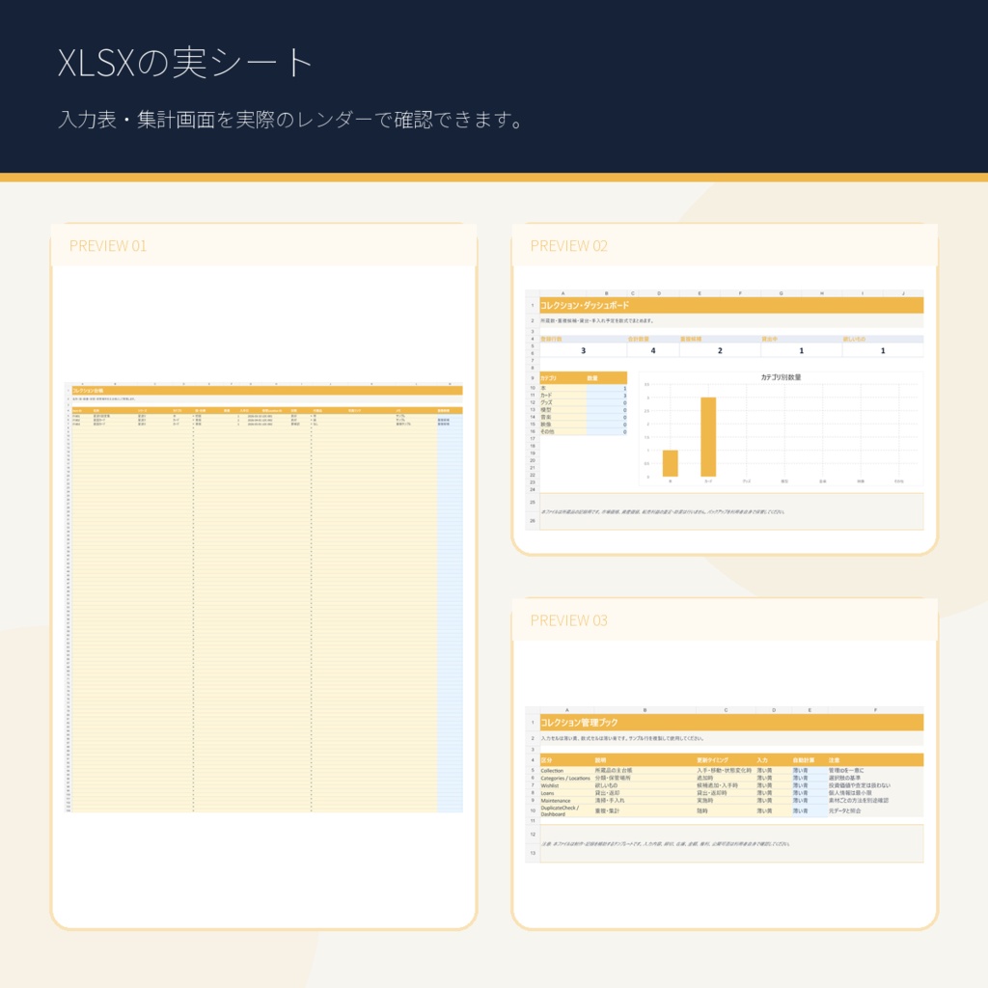Viewport: 988px width, 988px height.
Task: Click the "Wishlist" row in Preview 03
Action: tap(731, 785)
